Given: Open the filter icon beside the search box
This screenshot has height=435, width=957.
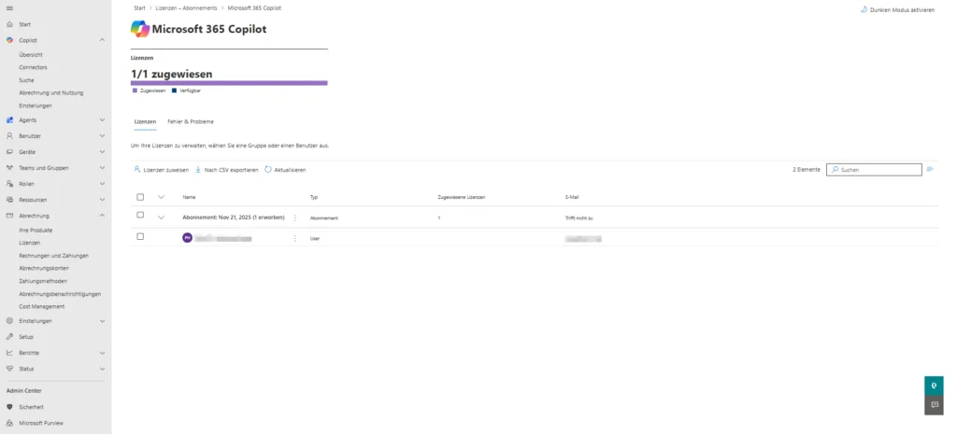Looking at the screenshot, I should tap(930, 170).
